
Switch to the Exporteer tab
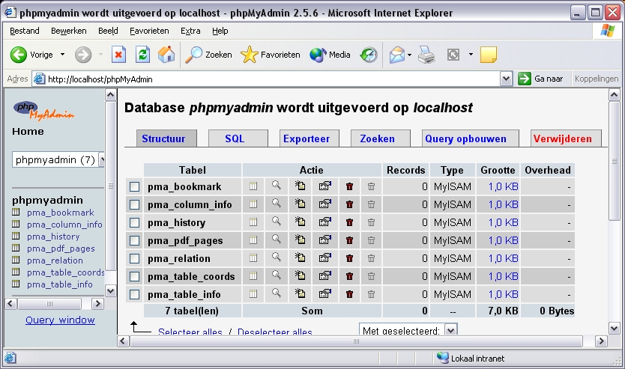pos(310,138)
